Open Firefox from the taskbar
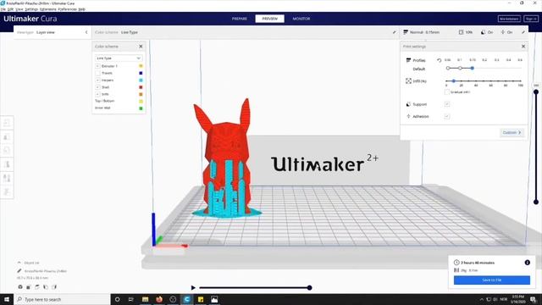Image resolution: width=542 pixels, height=305 pixels. point(159,299)
